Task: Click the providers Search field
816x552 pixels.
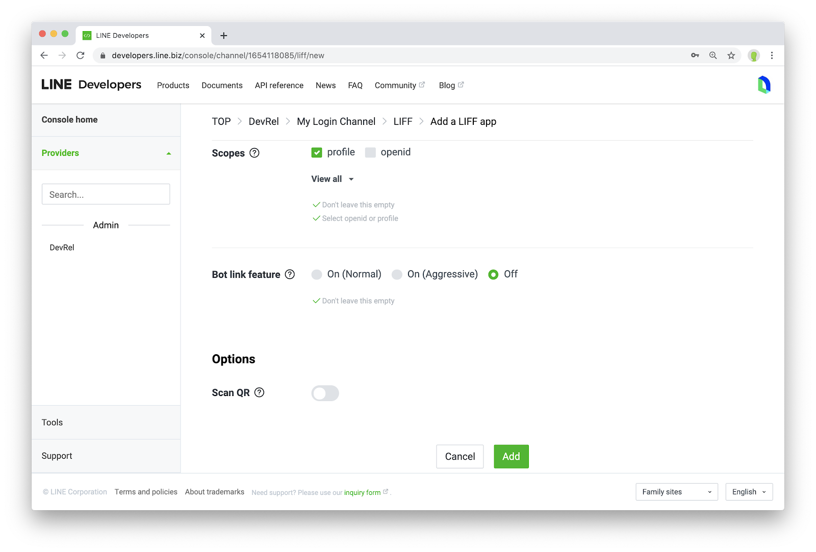Action: coord(106,194)
